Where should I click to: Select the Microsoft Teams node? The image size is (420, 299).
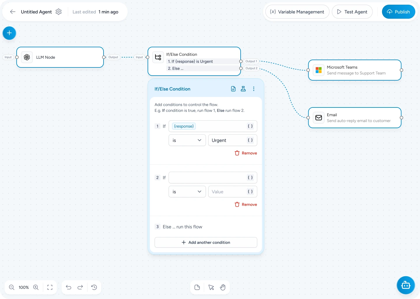coord(355,70)
